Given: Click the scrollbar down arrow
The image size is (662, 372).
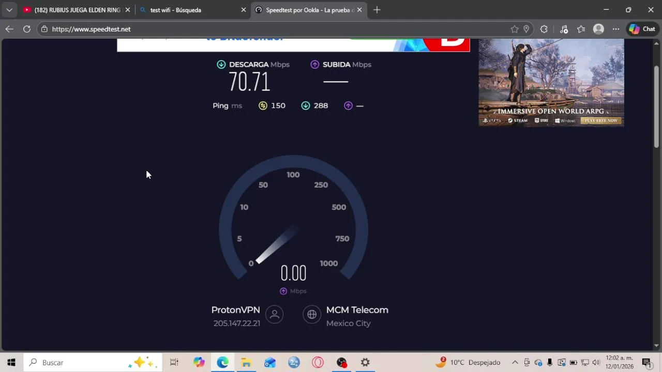Looking at the screenshot, I should point(656,346).
